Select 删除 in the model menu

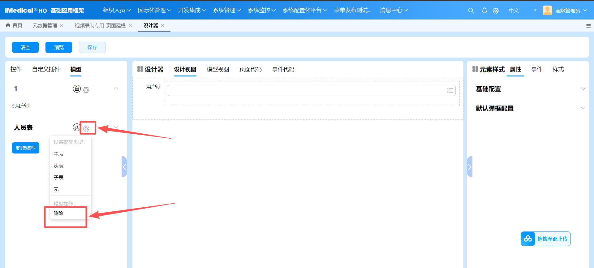(x=58, y=213)
